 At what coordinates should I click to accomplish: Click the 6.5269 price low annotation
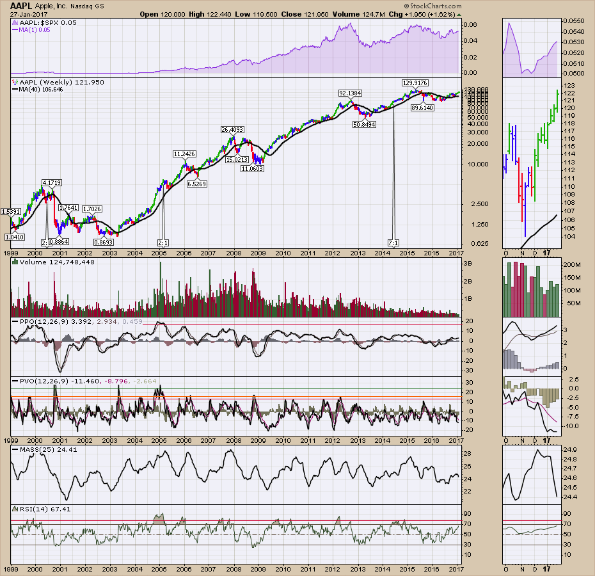click(197, 184)
